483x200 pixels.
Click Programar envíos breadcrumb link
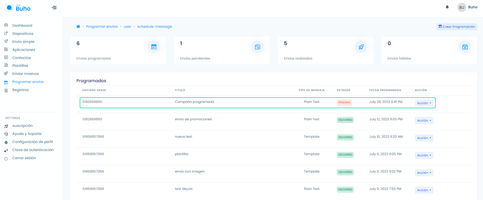102,26
